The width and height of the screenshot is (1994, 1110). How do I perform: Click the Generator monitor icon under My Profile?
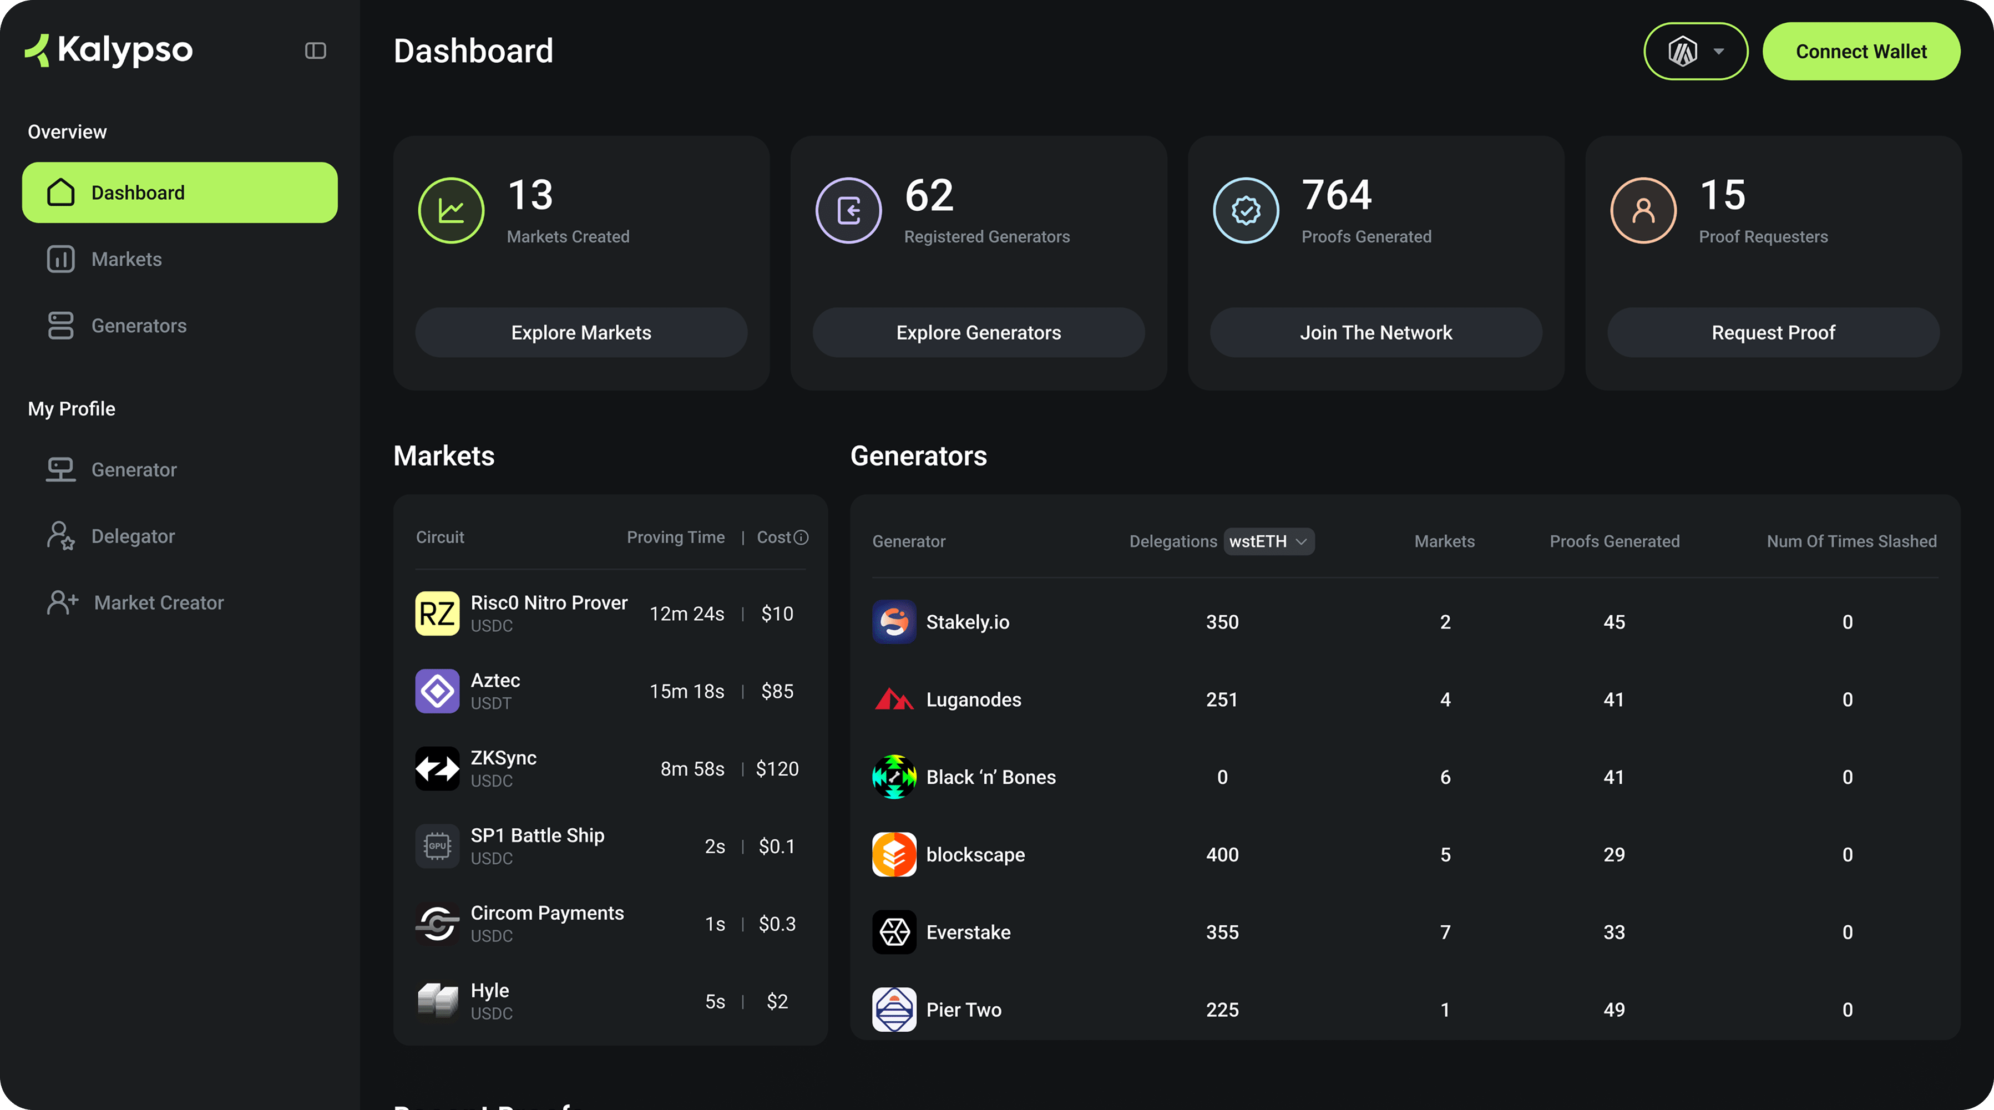61,469
